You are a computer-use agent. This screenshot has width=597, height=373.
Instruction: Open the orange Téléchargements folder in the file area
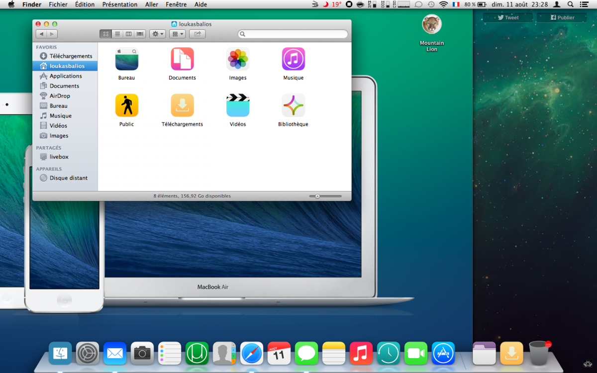tap(182, 105)
